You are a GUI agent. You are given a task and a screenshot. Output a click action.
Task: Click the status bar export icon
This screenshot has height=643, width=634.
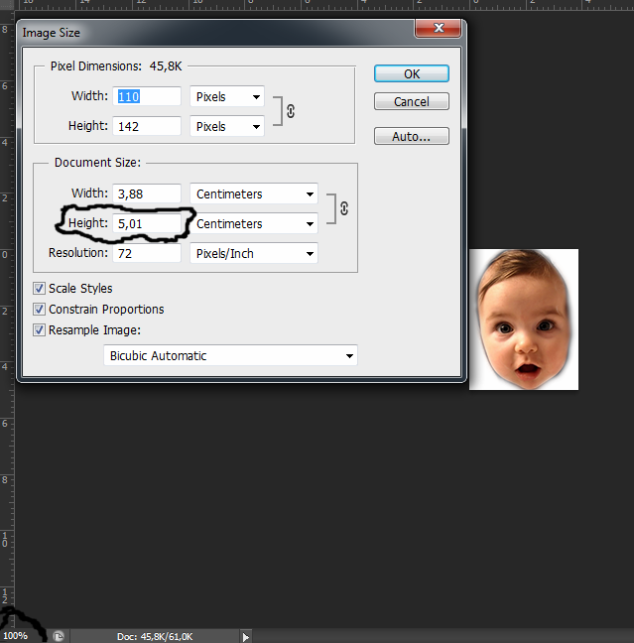pyautogui.click(x=59, y=636)
